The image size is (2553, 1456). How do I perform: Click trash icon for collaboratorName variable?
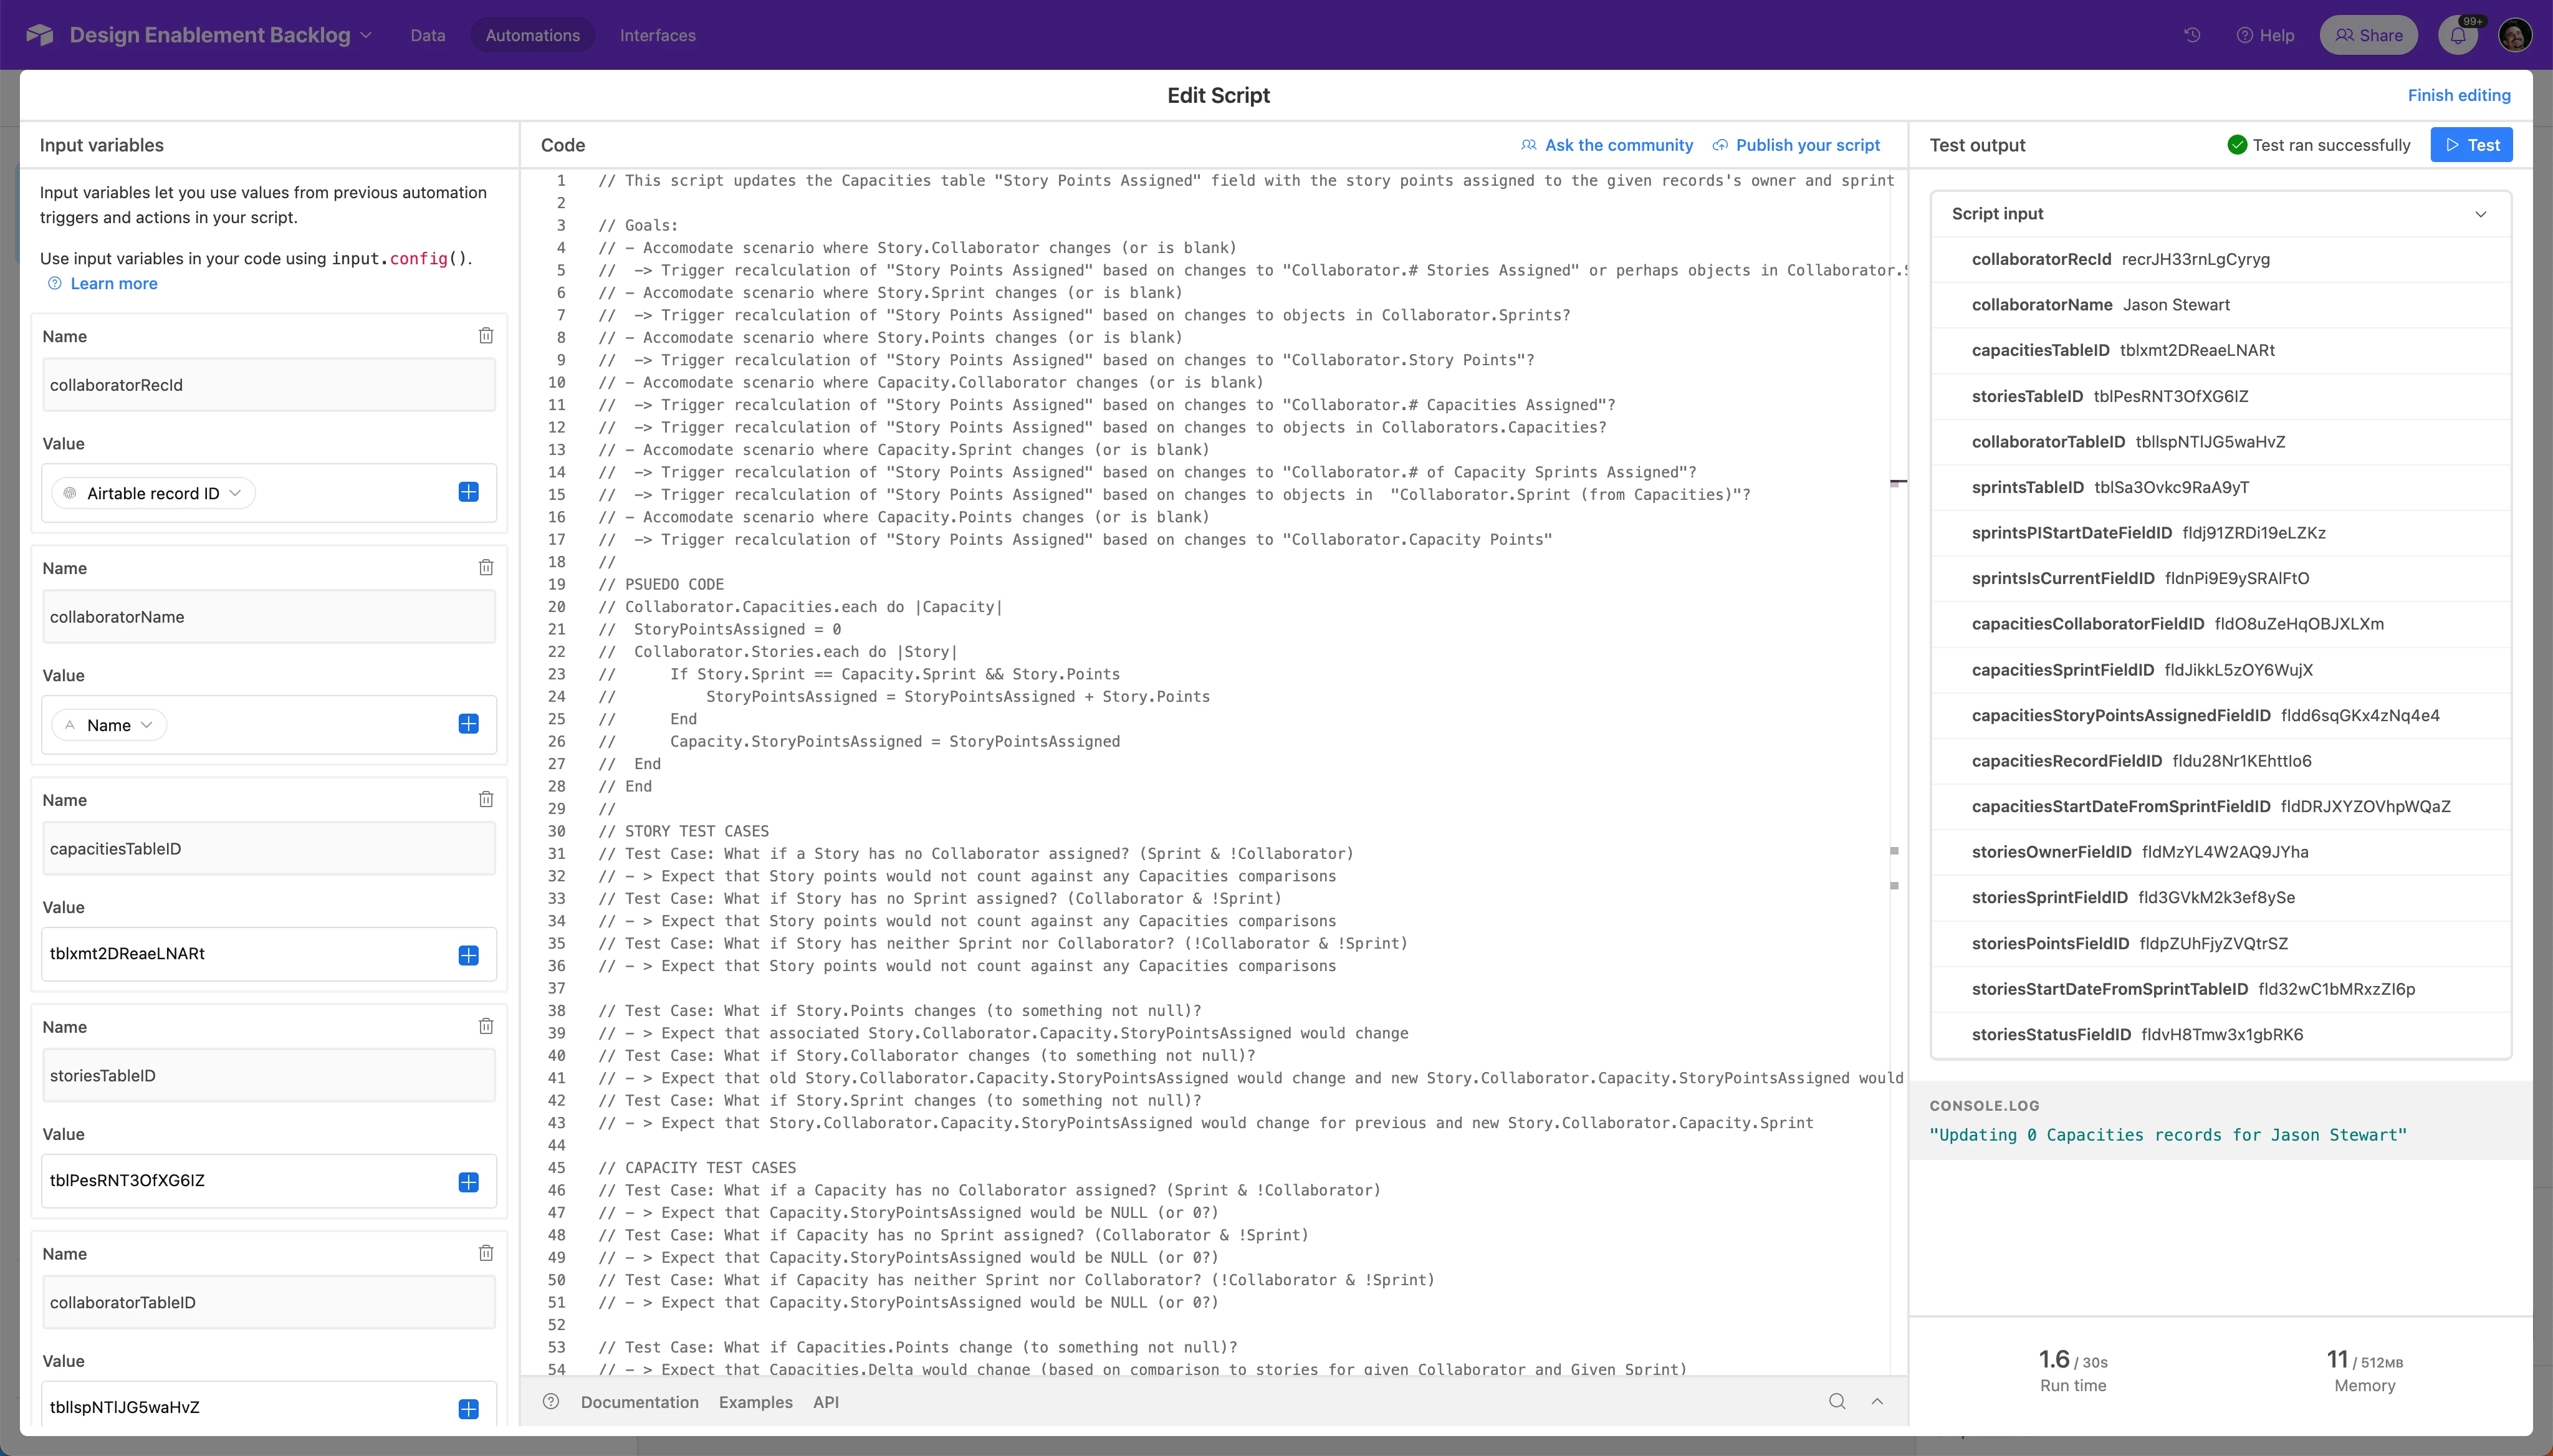click(486, 568)
